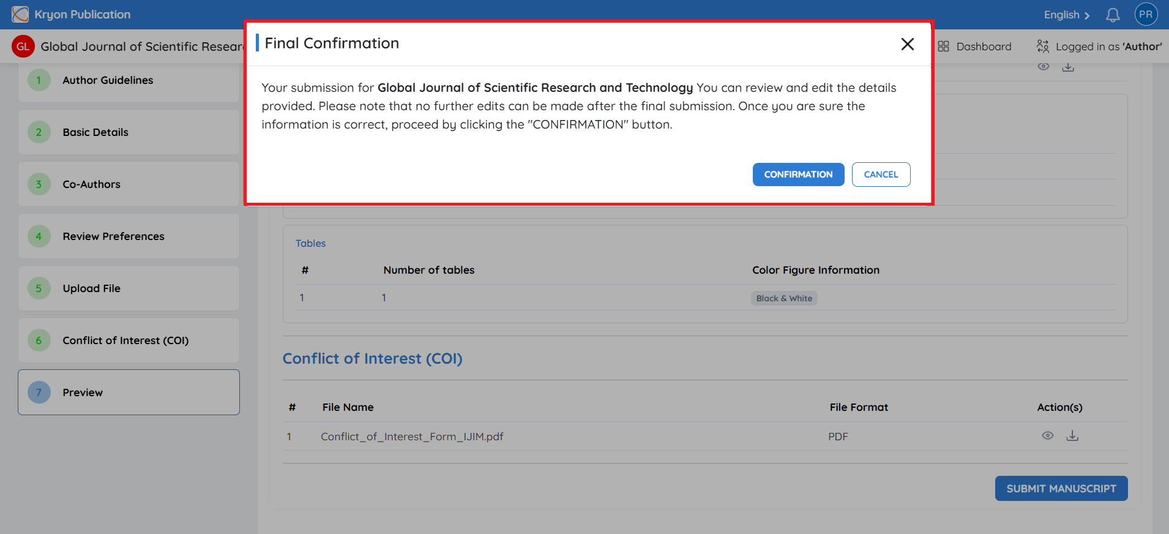Click the Conflict_of_Interest_Form_IJIM.pdf file name
The height and width of the screenshot is (534, 1169).
(x=412, y=437)
